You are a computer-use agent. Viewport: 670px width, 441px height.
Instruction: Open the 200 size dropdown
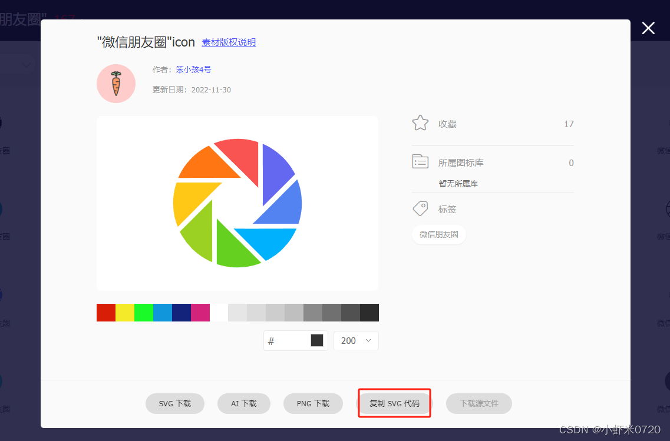(356, 341)
